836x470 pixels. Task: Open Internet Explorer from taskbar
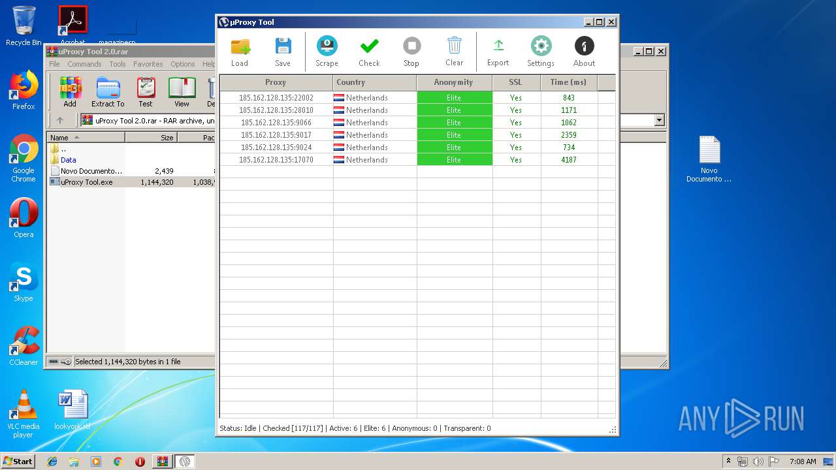(52, 462)
